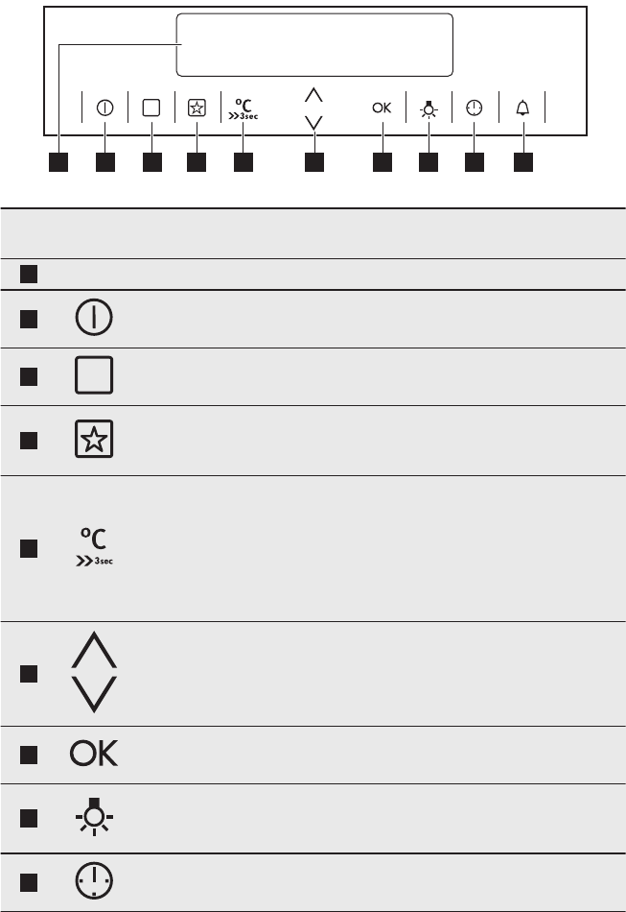Click the On/Off power icon on control panel
The height and width of the screenshot is (912, 626).
(105, 108)
